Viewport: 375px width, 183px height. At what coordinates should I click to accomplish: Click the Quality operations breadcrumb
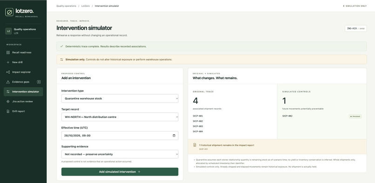(66, 6)
